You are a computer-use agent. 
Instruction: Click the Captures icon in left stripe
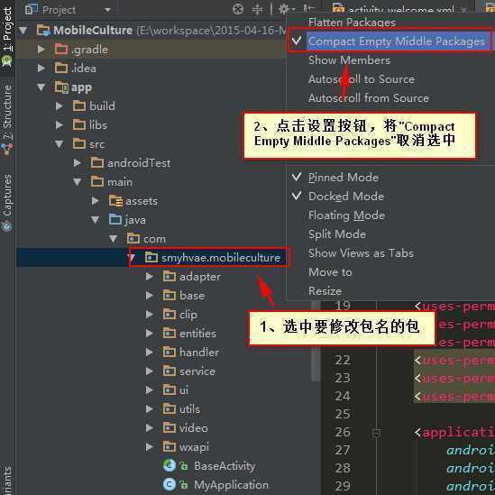(x=6, y=226)
